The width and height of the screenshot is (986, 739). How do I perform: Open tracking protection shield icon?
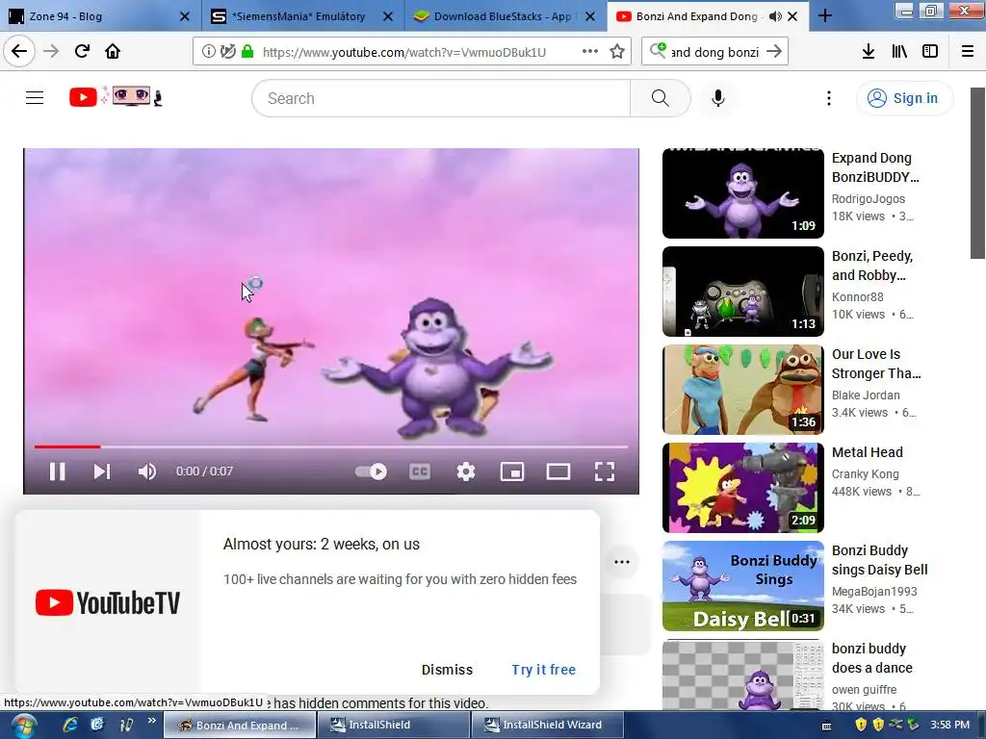(227, 52)
